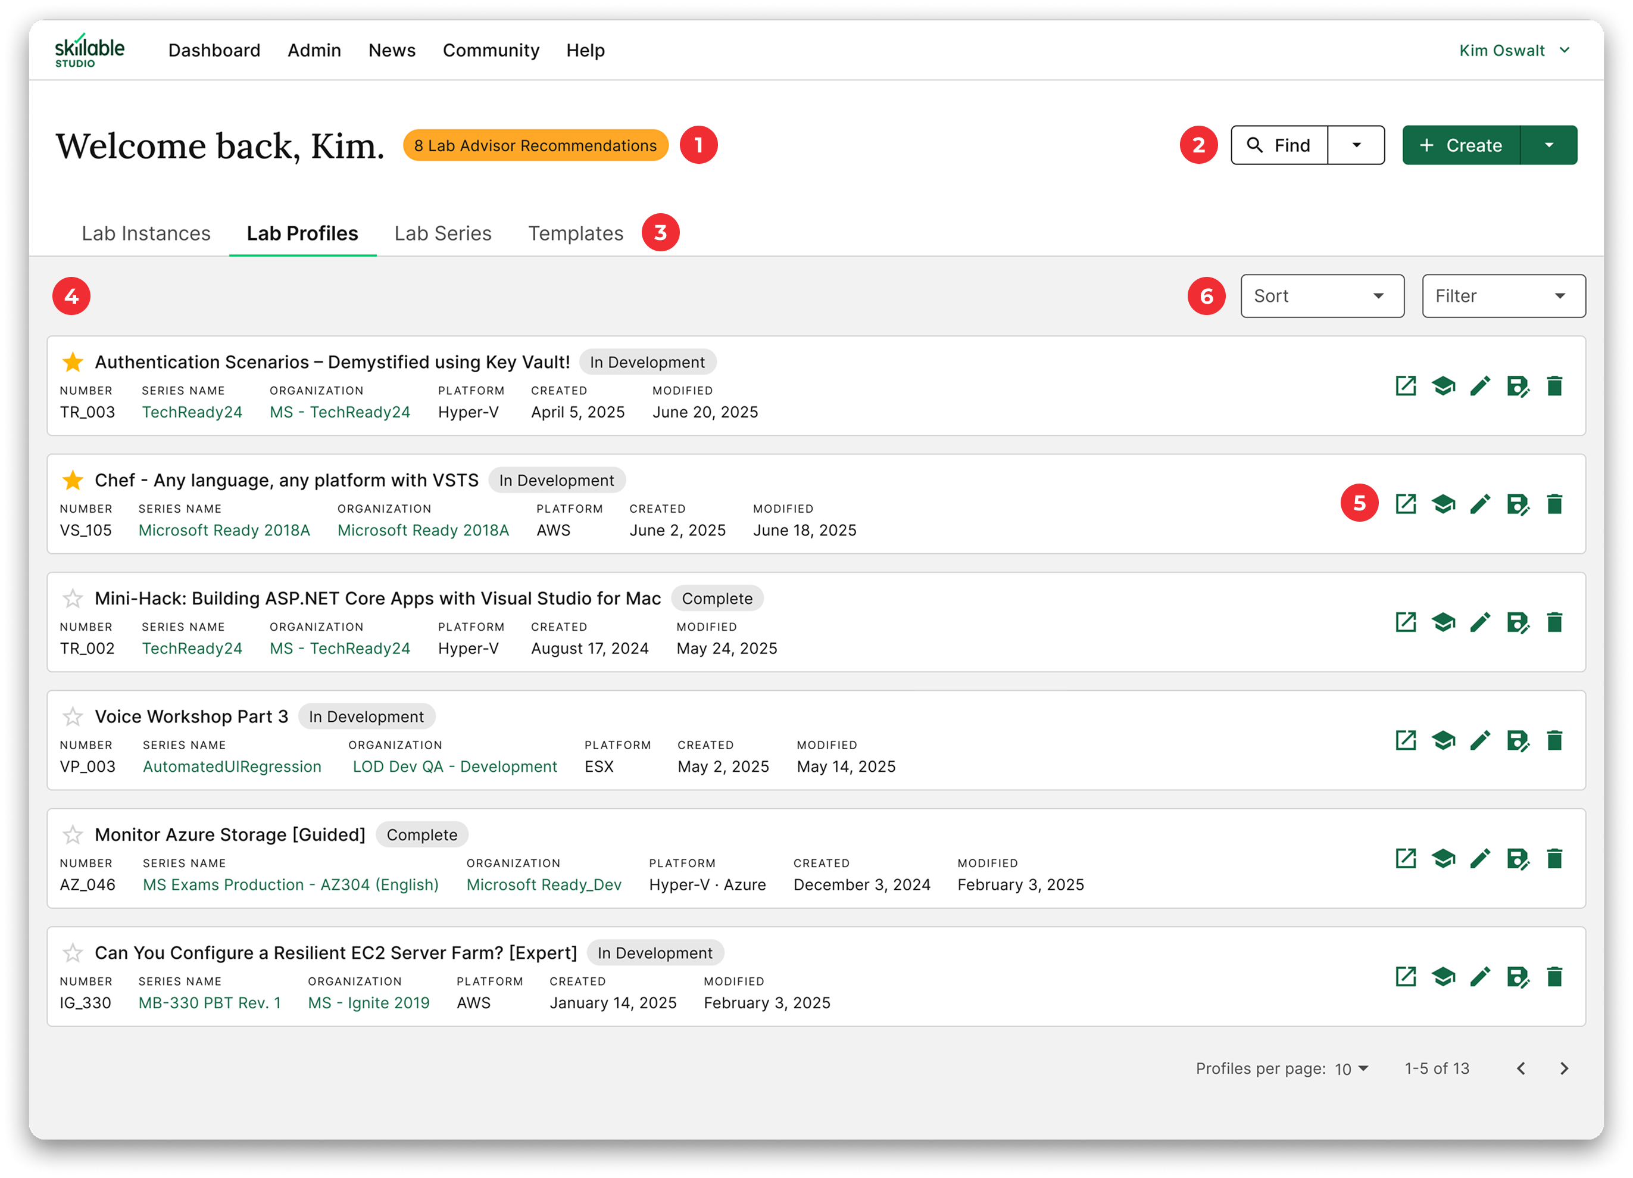Launch the Chef VSTS lab via open icon

pyautogui.click(x=1406, y=504)
